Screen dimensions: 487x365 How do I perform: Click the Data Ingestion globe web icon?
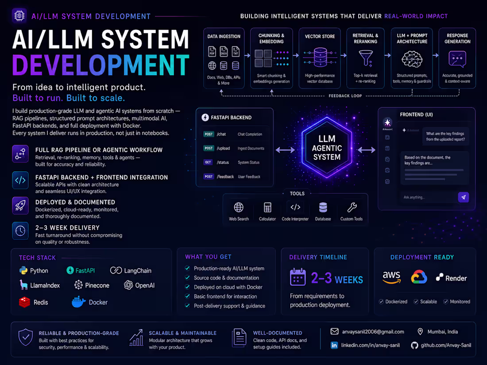(212, 65)
